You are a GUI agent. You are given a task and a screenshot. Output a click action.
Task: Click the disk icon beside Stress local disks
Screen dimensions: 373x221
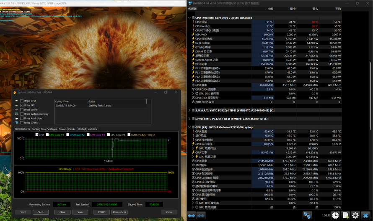click(17, 118)
